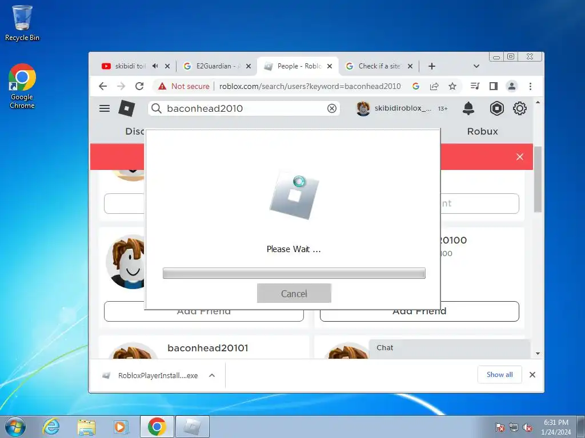Open the Robux balance icon
Screen dimensions: 585x438
[496, 108]
